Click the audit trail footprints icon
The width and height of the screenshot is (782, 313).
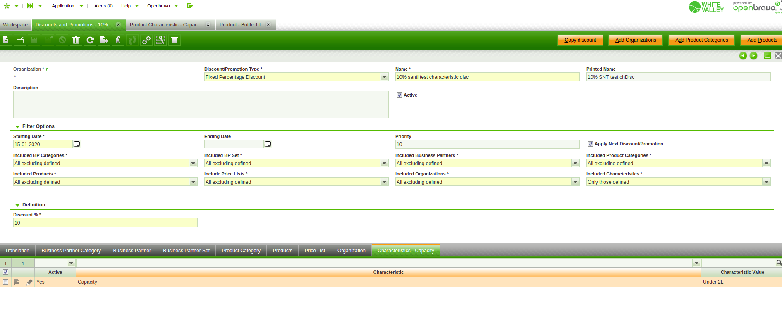[132, 40]
